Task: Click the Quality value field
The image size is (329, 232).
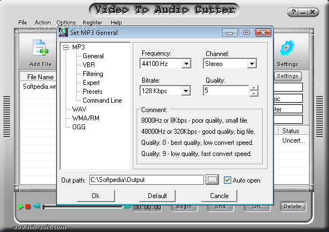Action: [226, 90]
